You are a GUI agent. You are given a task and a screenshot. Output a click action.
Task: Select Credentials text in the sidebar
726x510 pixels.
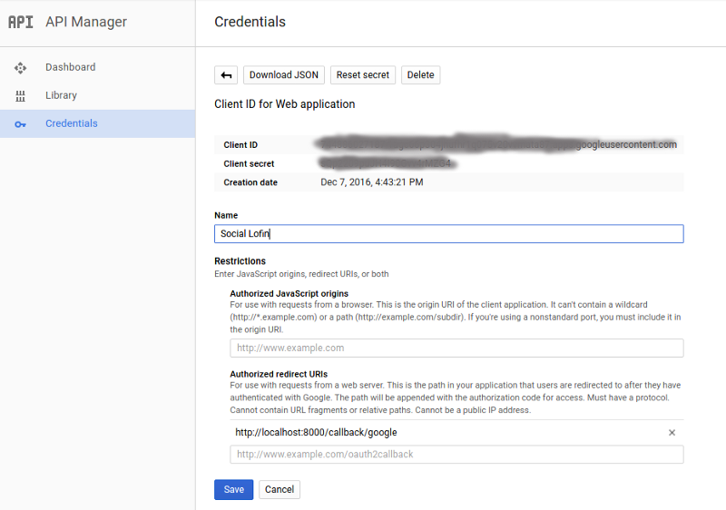click(71, 123)
